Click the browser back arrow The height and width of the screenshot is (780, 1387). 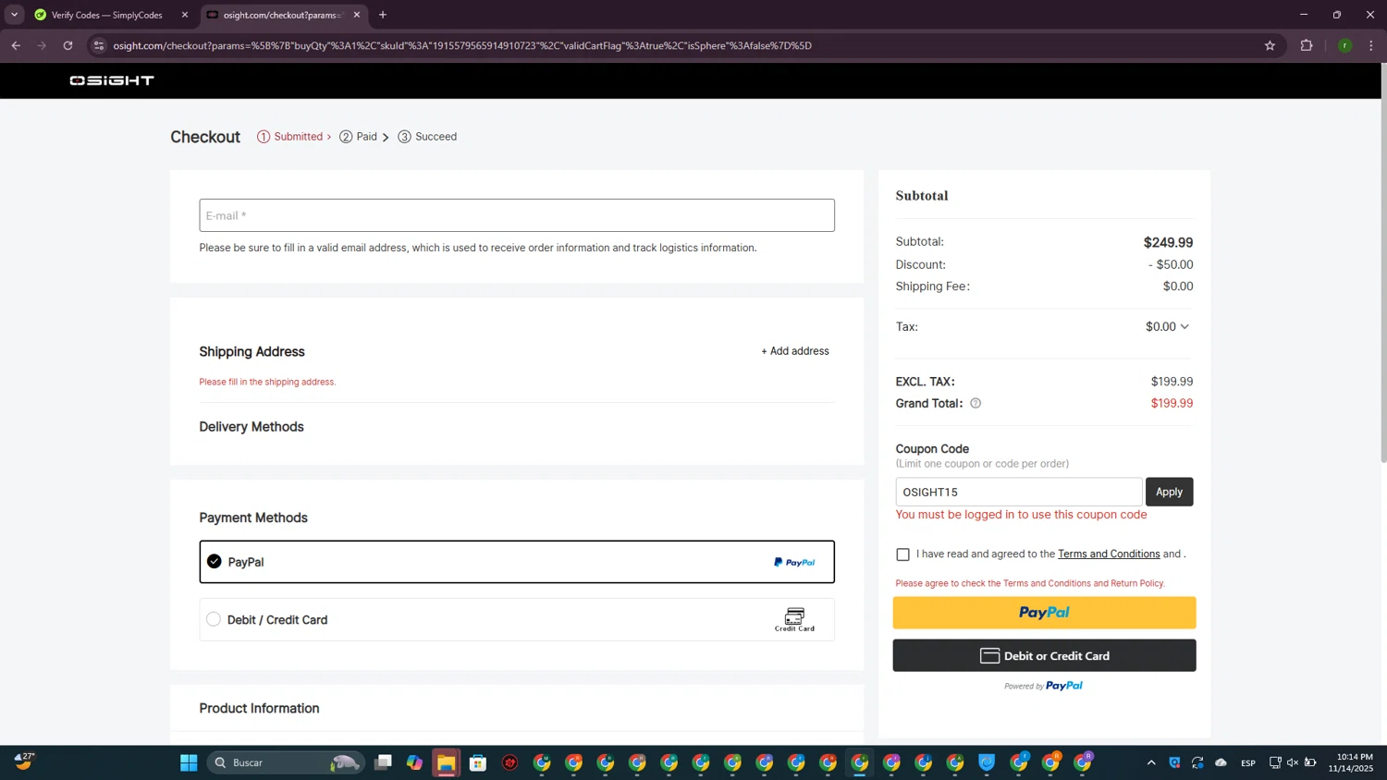[x=16, y=45]
